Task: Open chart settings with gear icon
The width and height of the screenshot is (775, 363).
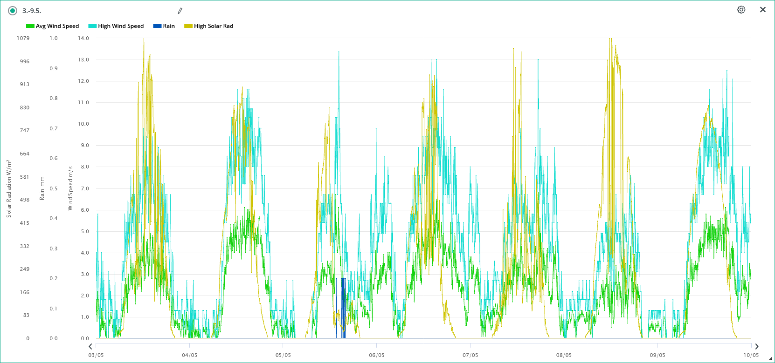Action: [741, 10]
